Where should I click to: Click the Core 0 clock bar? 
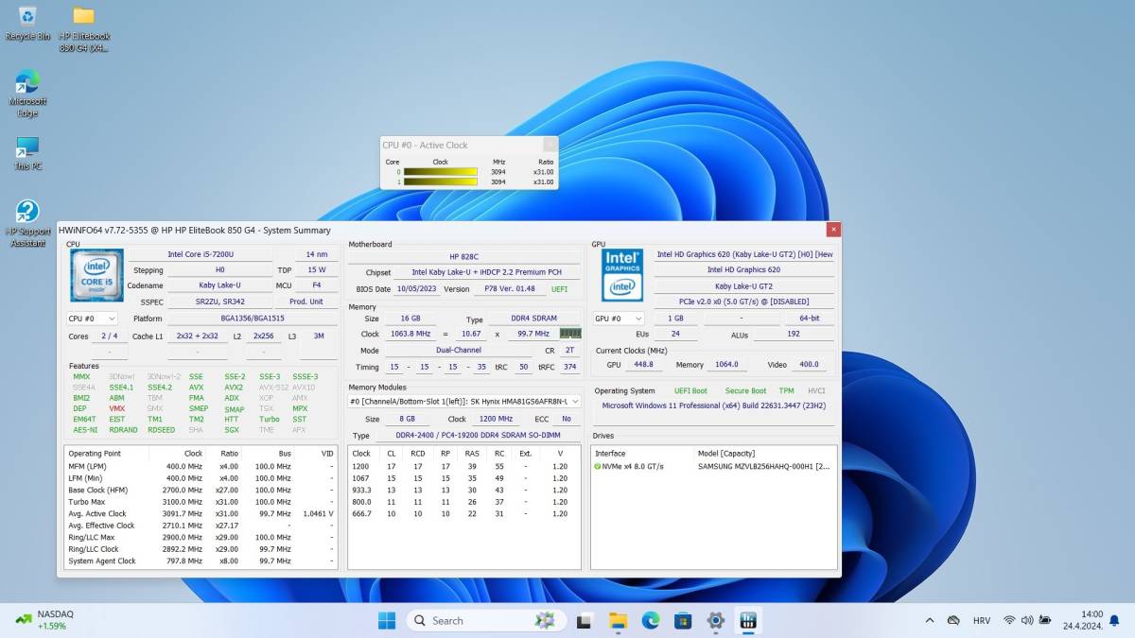pos(440,172)
